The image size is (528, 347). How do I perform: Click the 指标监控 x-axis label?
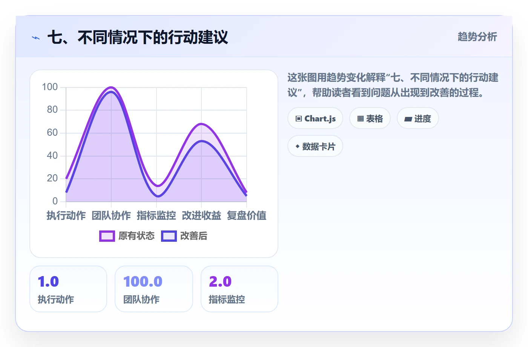[157, 215]
